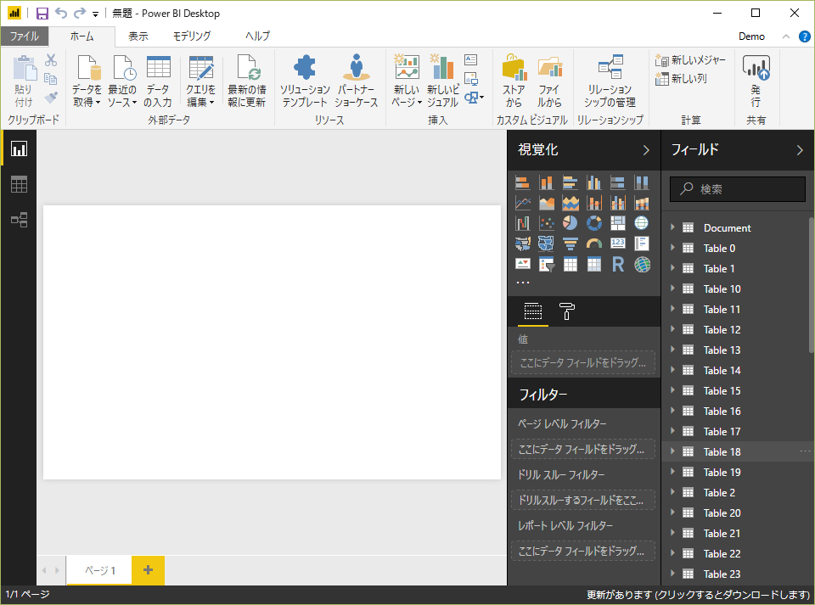The width and height of the screenshot is (815, 605).
Task: Insert a text box from ribbon
Action: point(471,59)
